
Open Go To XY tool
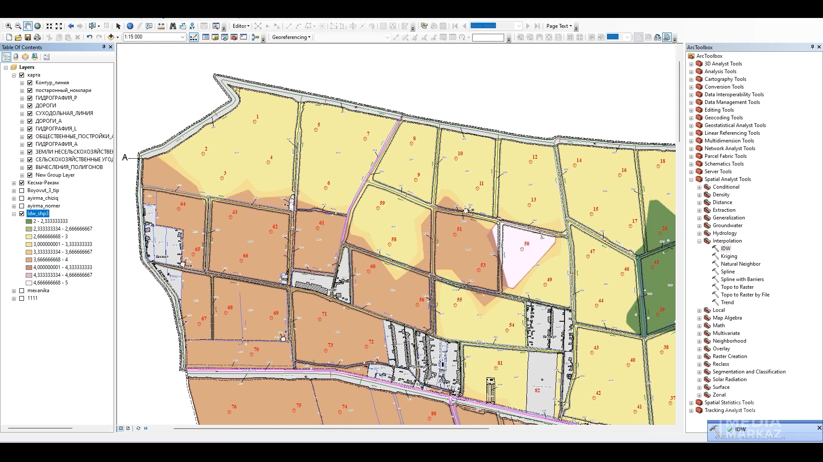[x=192, y=26]
